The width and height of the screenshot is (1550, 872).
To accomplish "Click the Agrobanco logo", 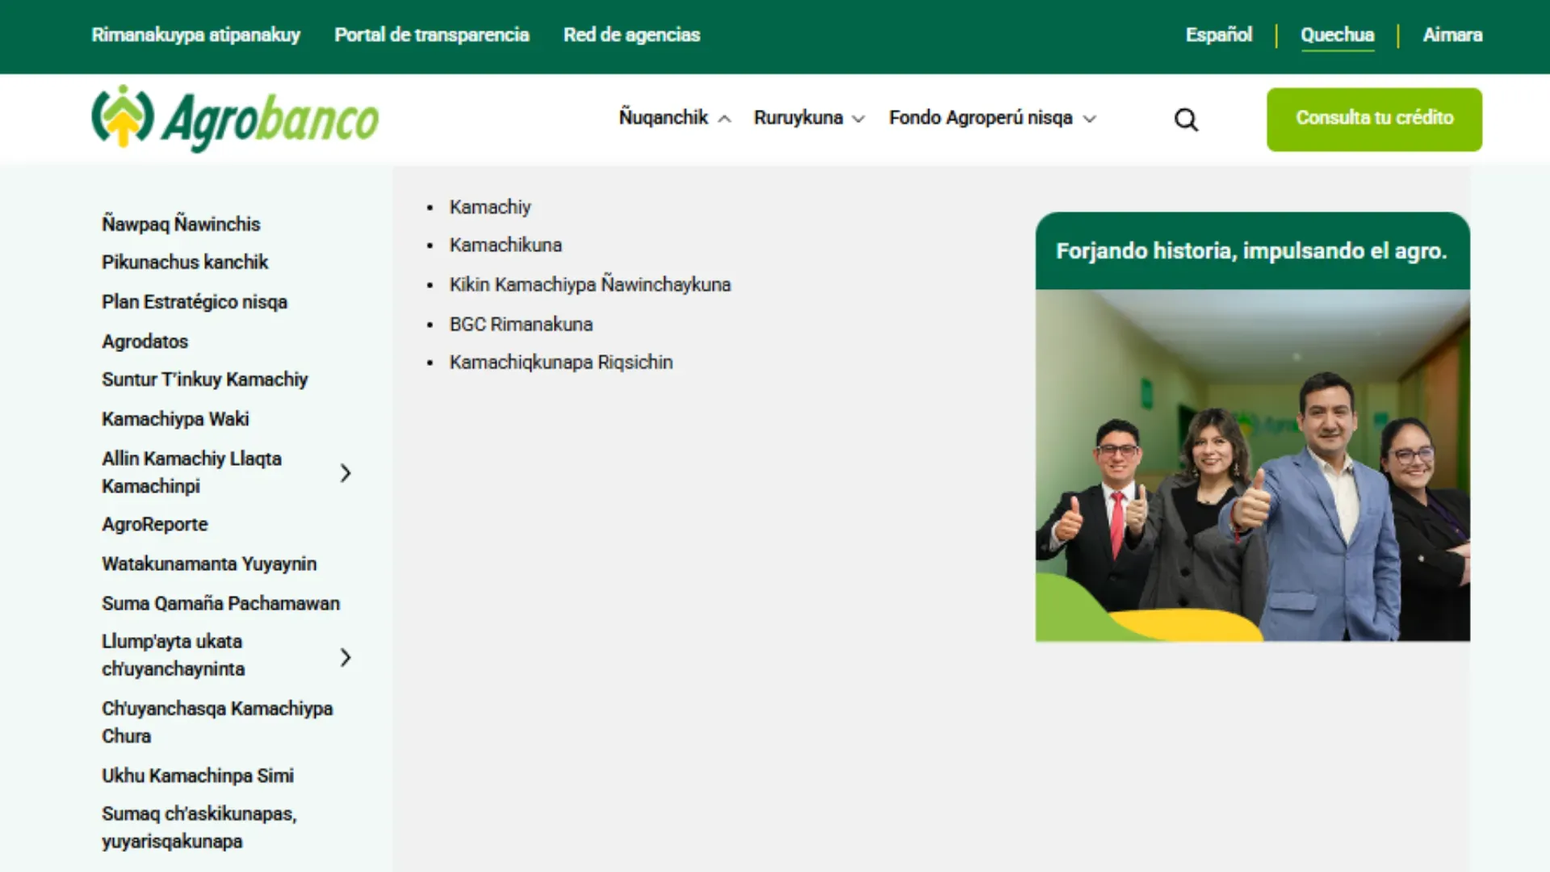I will click(235, 119).
